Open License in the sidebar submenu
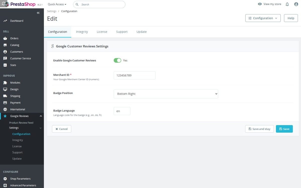The image size is (301, 188). click(17, 146)
